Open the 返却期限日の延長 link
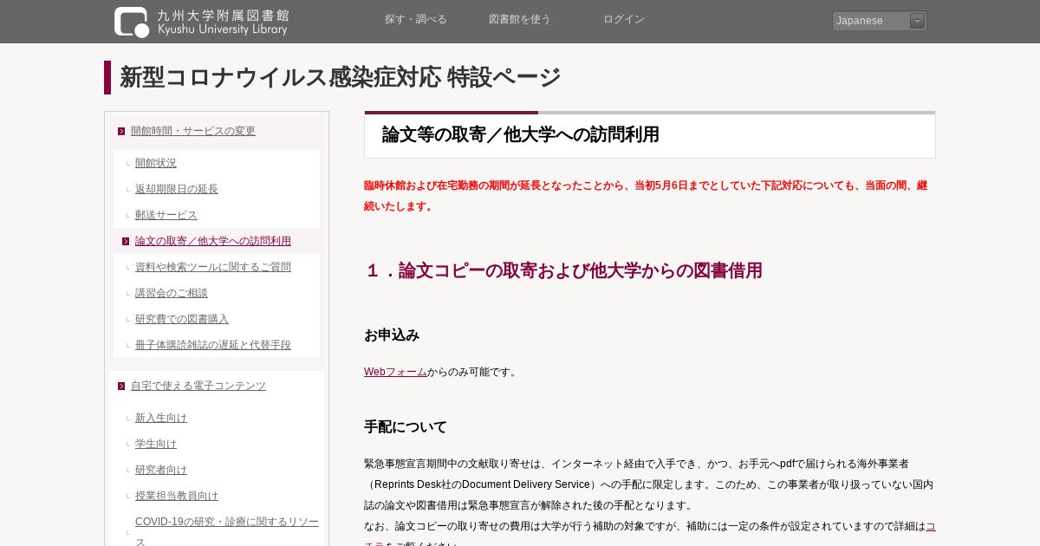The height and width of the screenshot is (546, 1040). click(x=177, y=189)
